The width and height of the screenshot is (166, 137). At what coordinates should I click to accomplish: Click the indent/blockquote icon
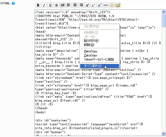(62, 5)
